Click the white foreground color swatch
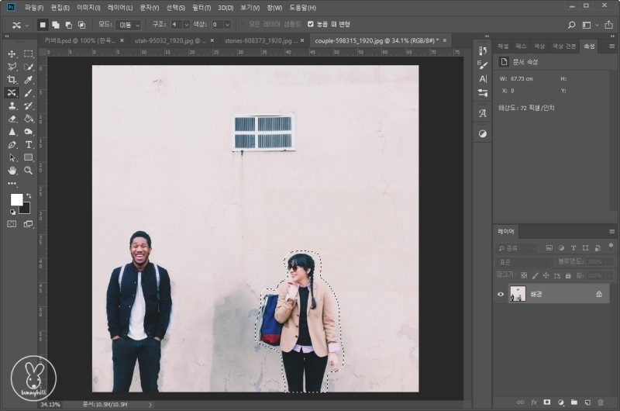 [x=16, y=199]
